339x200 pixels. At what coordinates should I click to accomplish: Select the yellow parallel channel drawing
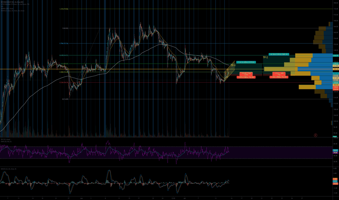(229, 71)
